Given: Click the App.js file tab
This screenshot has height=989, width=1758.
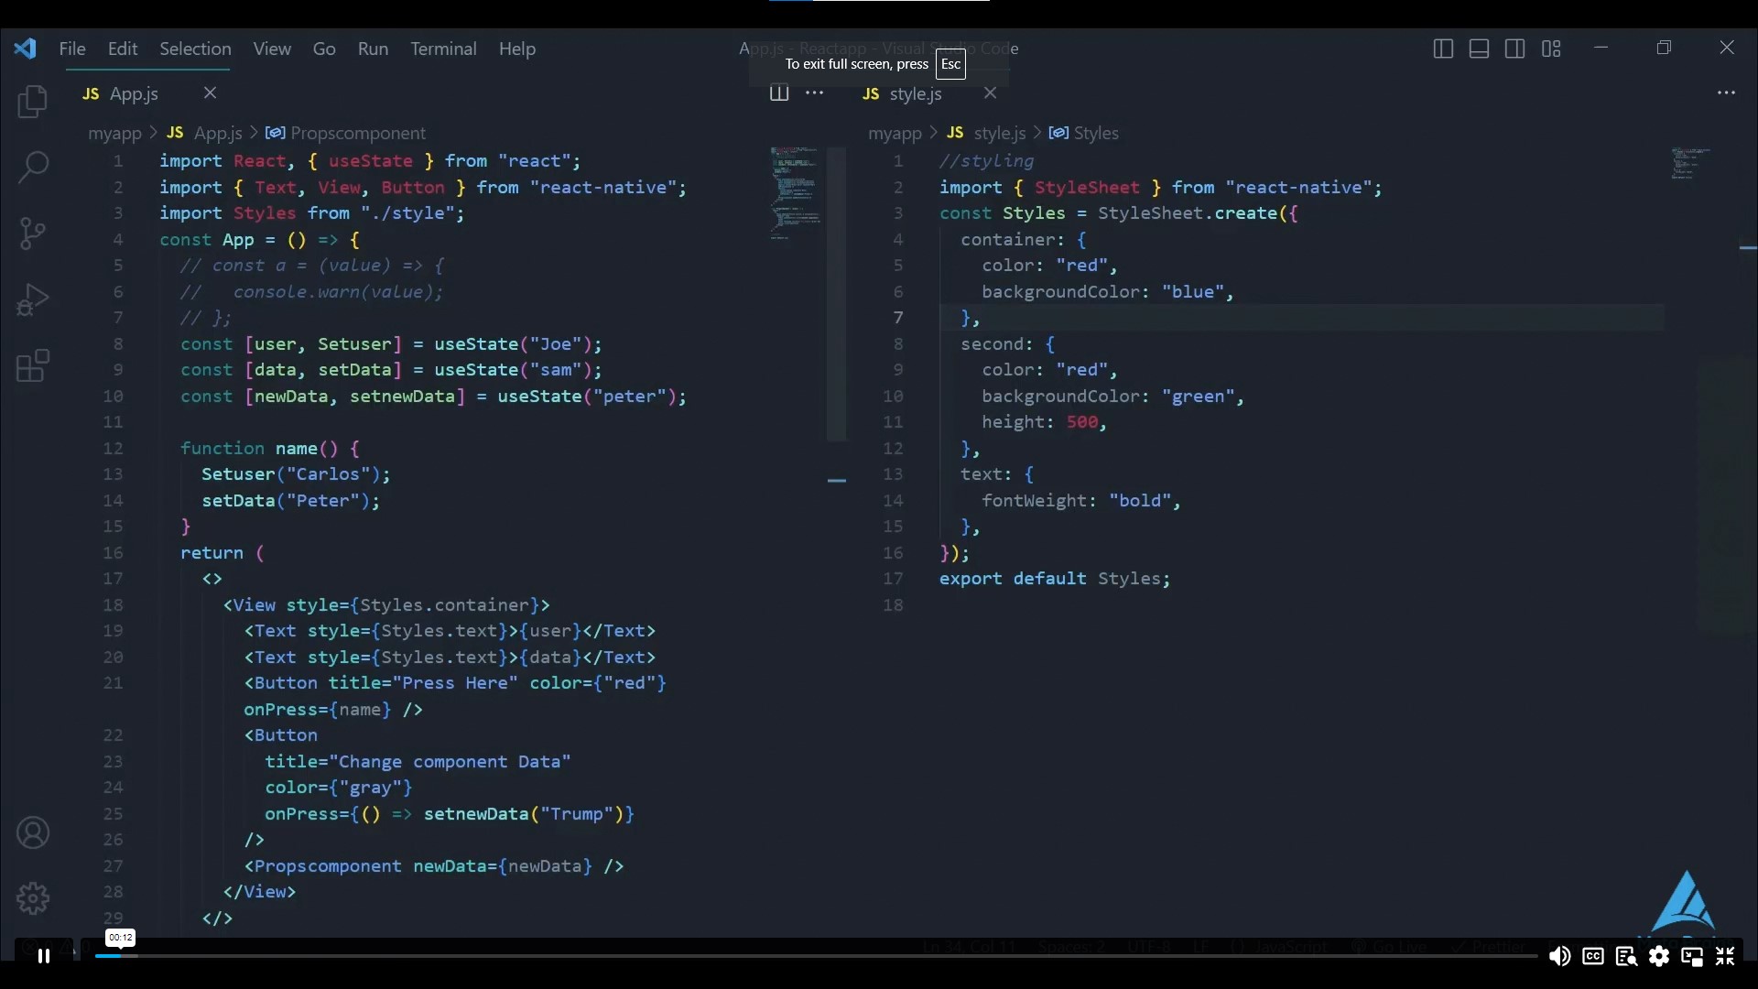Looking at the screenshot, I should coord(133,93).
